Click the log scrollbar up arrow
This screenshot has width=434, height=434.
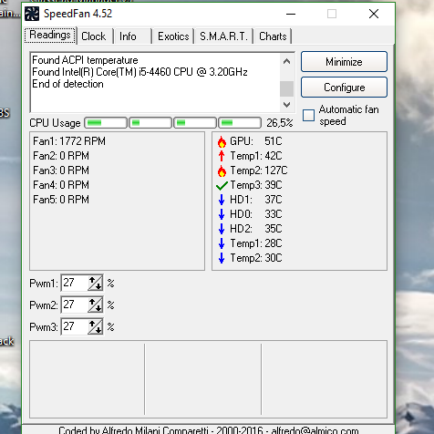286,61
